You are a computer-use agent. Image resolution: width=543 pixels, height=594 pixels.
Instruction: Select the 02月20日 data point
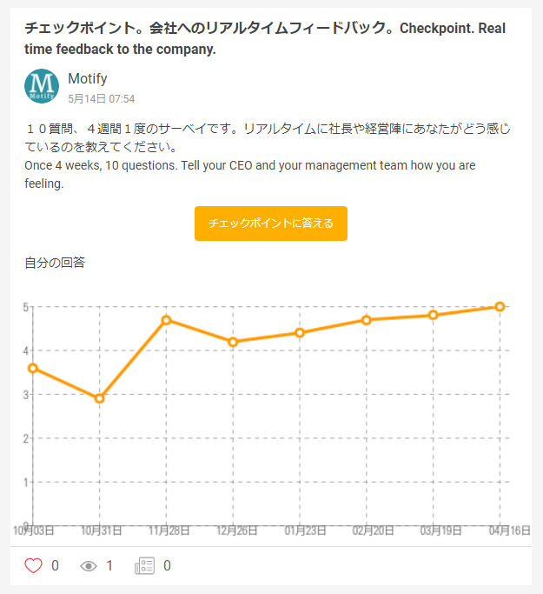point(367,320)
